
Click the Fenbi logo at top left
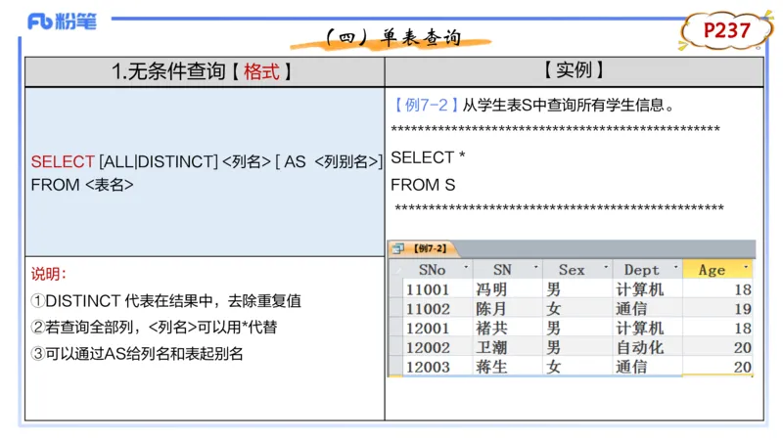[62, 22]
